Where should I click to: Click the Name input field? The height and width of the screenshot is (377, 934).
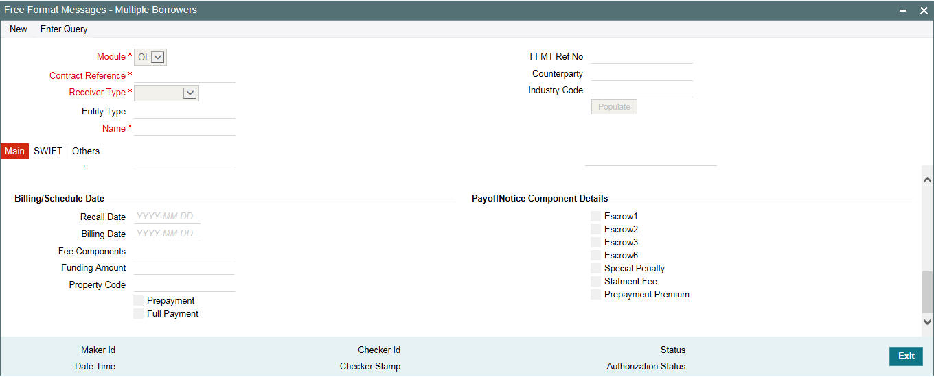pos(185,128)
